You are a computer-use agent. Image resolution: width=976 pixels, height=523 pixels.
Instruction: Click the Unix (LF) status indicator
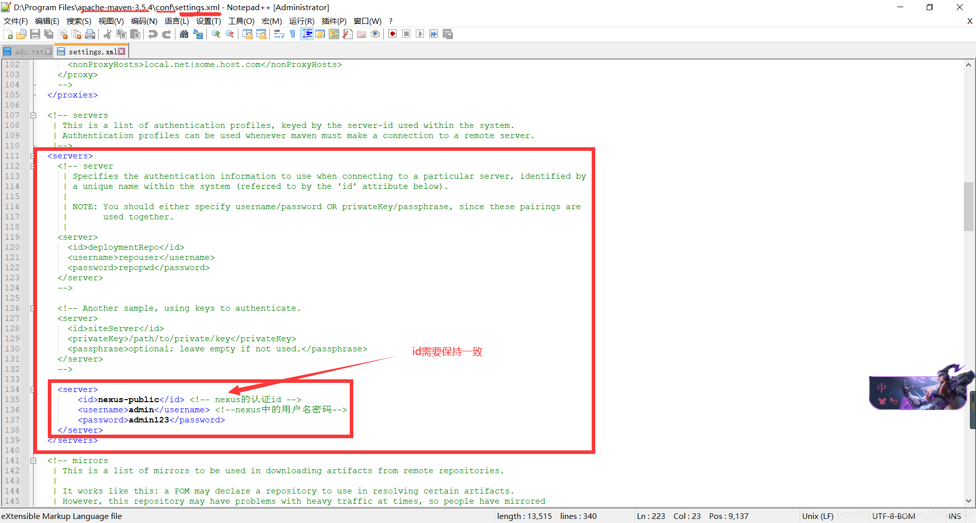point(817,516)
